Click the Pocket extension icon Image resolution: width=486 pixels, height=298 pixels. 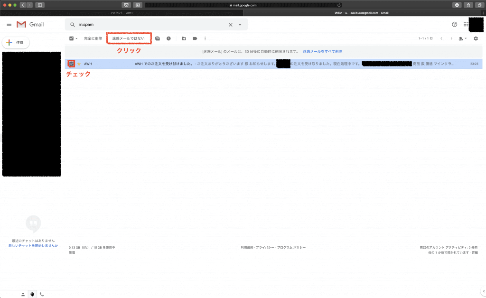126,5
